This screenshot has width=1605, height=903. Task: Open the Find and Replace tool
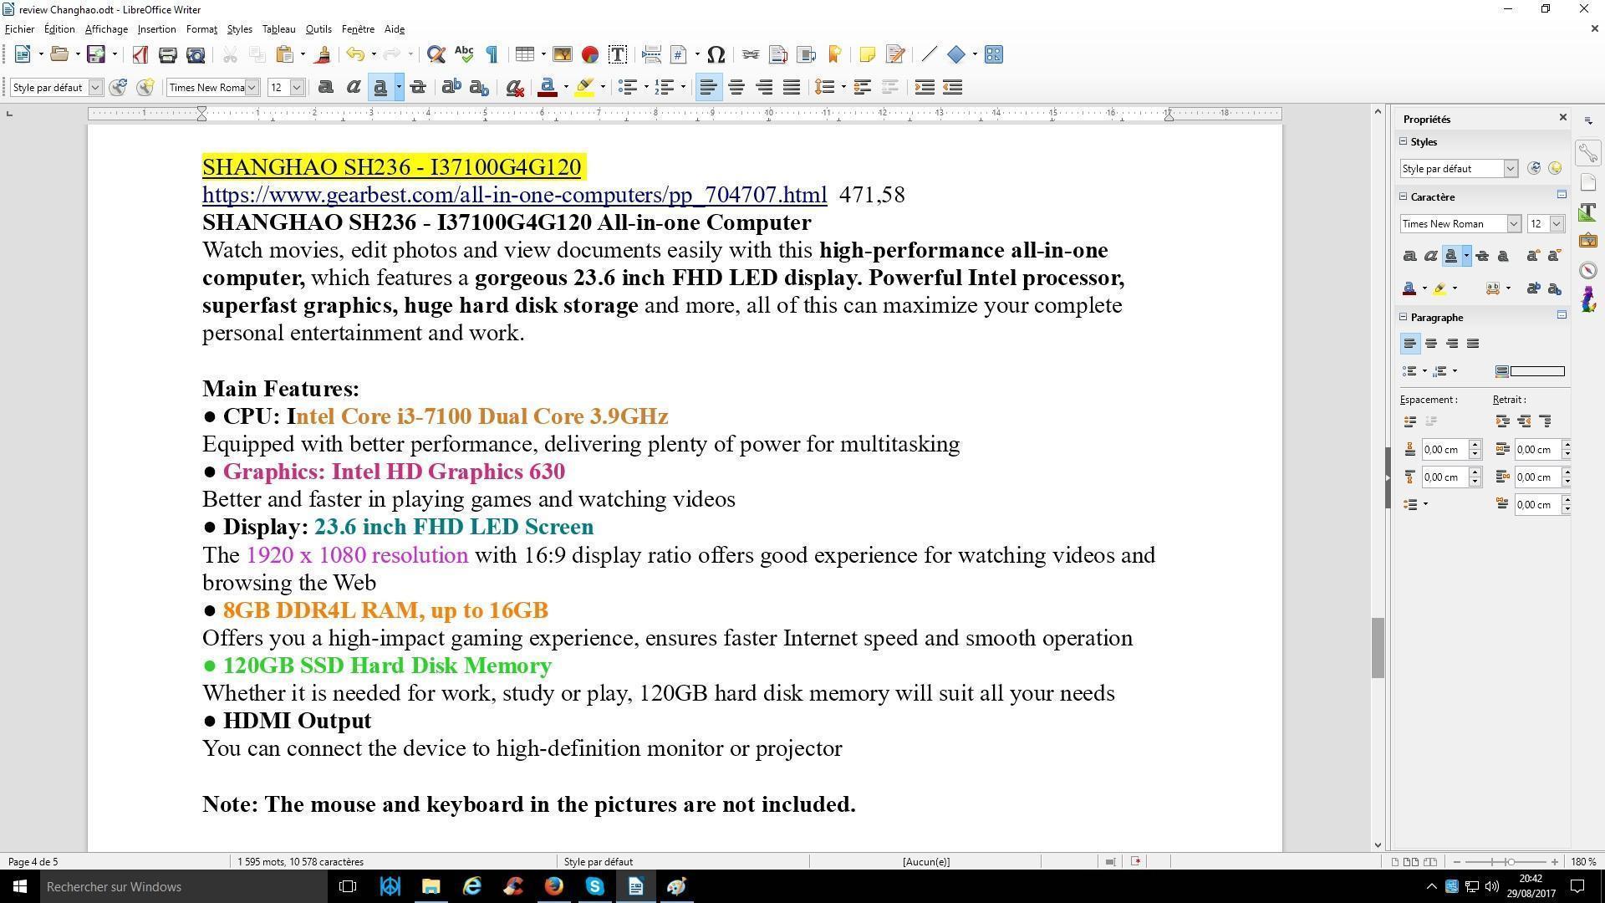(x=436, y=55)
